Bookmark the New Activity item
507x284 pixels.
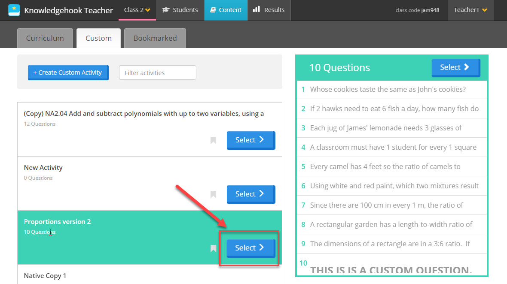coord(214,194)
